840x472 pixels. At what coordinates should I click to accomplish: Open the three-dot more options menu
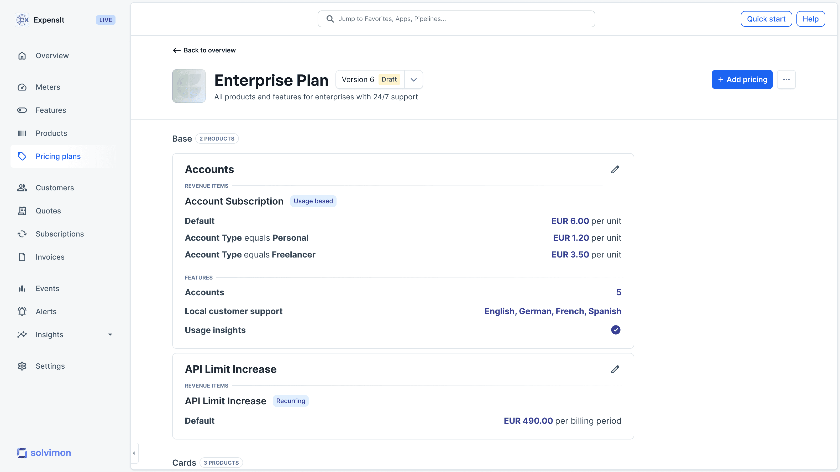(x=786, y=79)
